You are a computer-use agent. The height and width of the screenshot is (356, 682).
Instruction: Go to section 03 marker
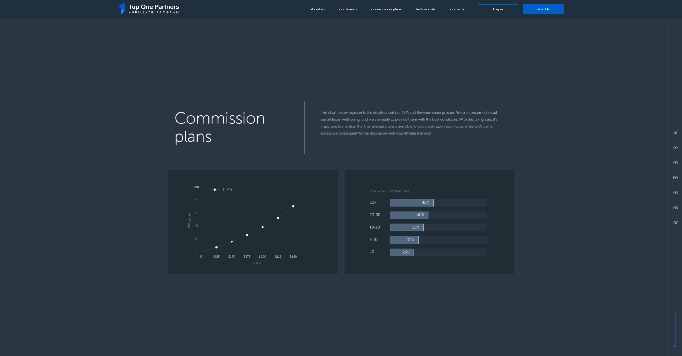click(675, 163)
